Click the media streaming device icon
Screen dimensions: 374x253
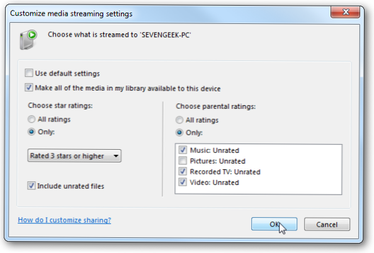tap(28, 40)
